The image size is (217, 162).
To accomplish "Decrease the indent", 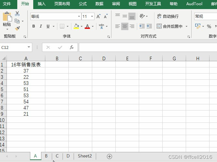I will coord(142,26).
